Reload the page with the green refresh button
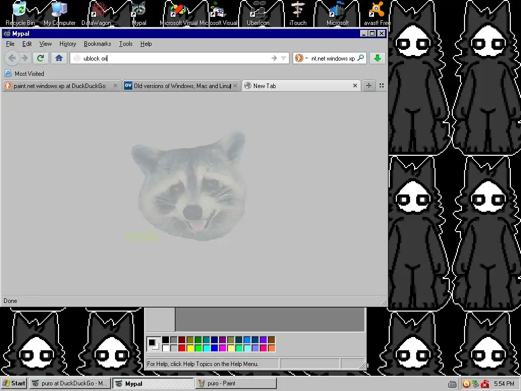Screen dimensions: 521x391 (41, 58)
